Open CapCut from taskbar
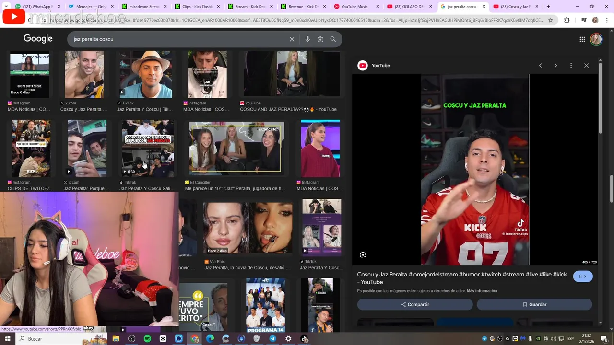Image resolution: width=614 pixels, height=345 pixels. pos(163,339)
